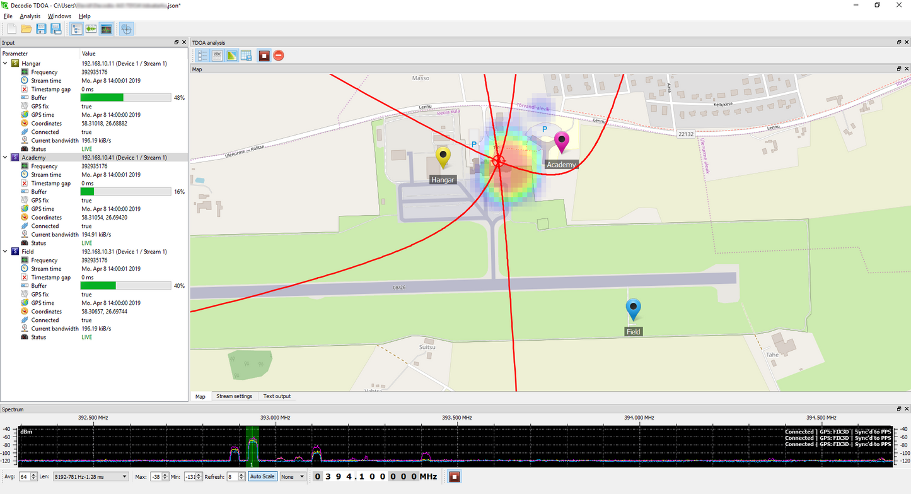Toggle the stream list view in TDOA toolbar
Image resolution: width=911 pixels, height=494 pixels.
click(x=202, y=55)
